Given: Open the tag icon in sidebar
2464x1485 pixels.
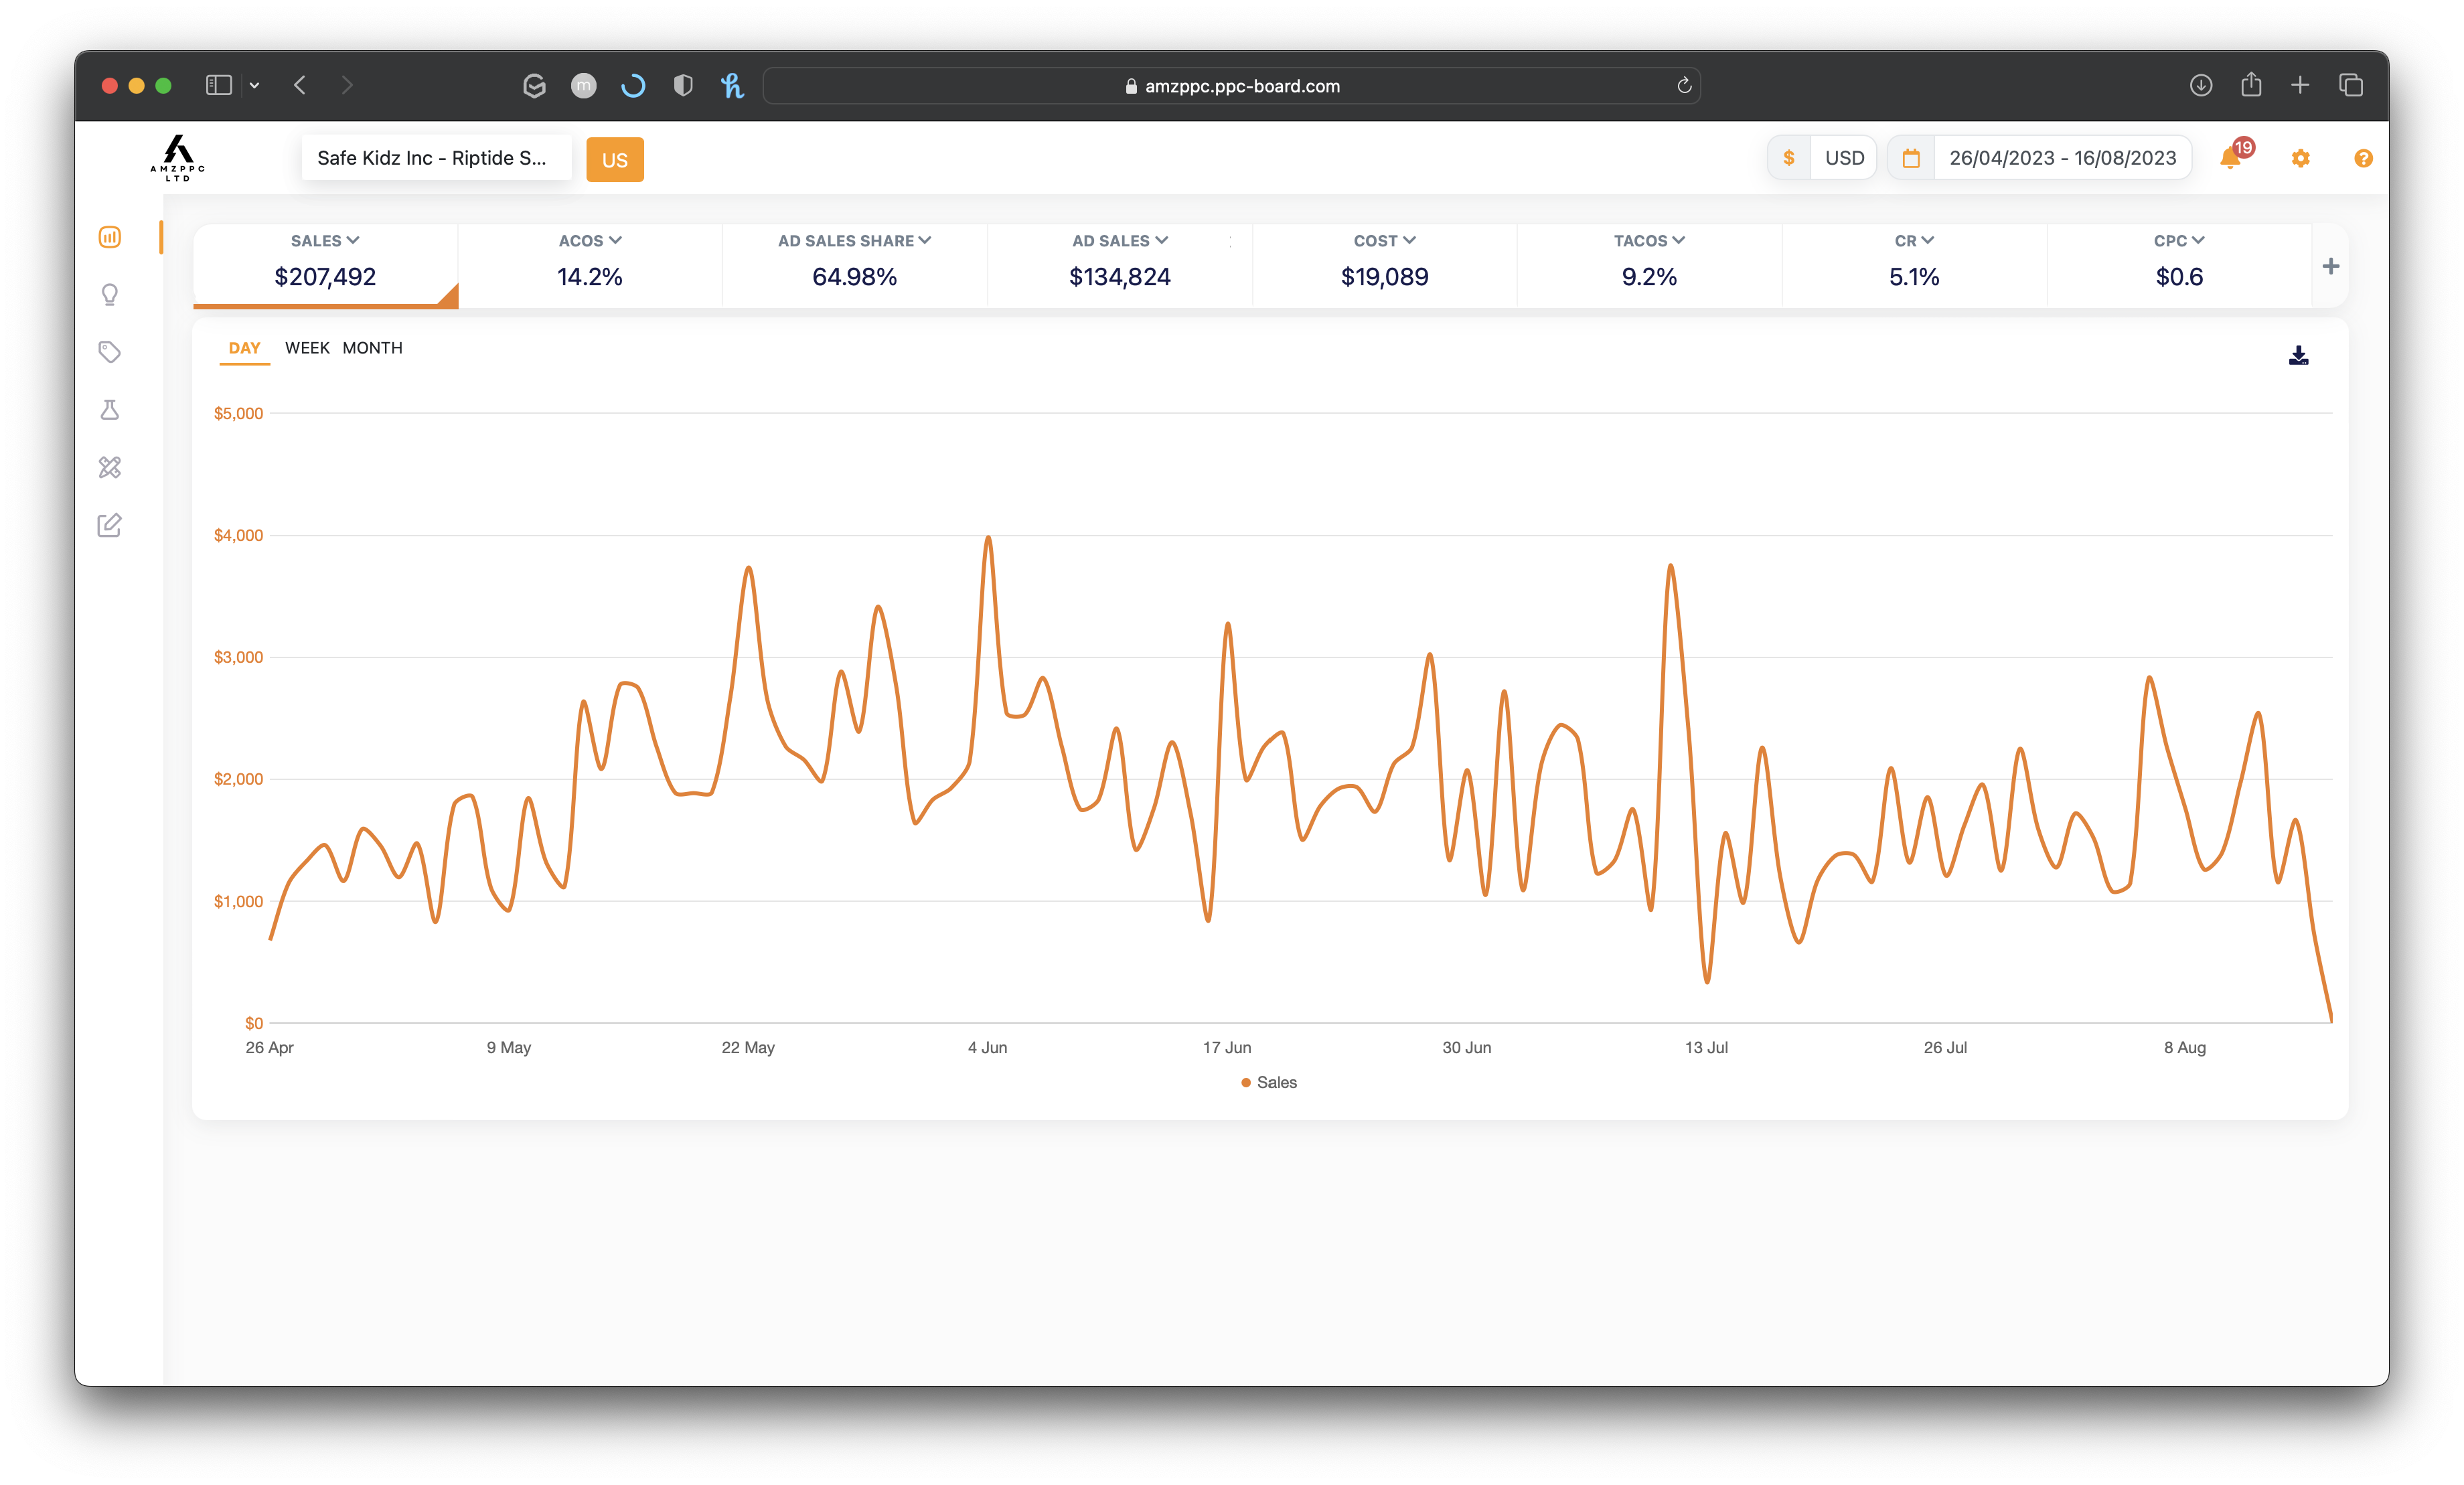Looking at the screenshot, I should [x=110, y=352].
